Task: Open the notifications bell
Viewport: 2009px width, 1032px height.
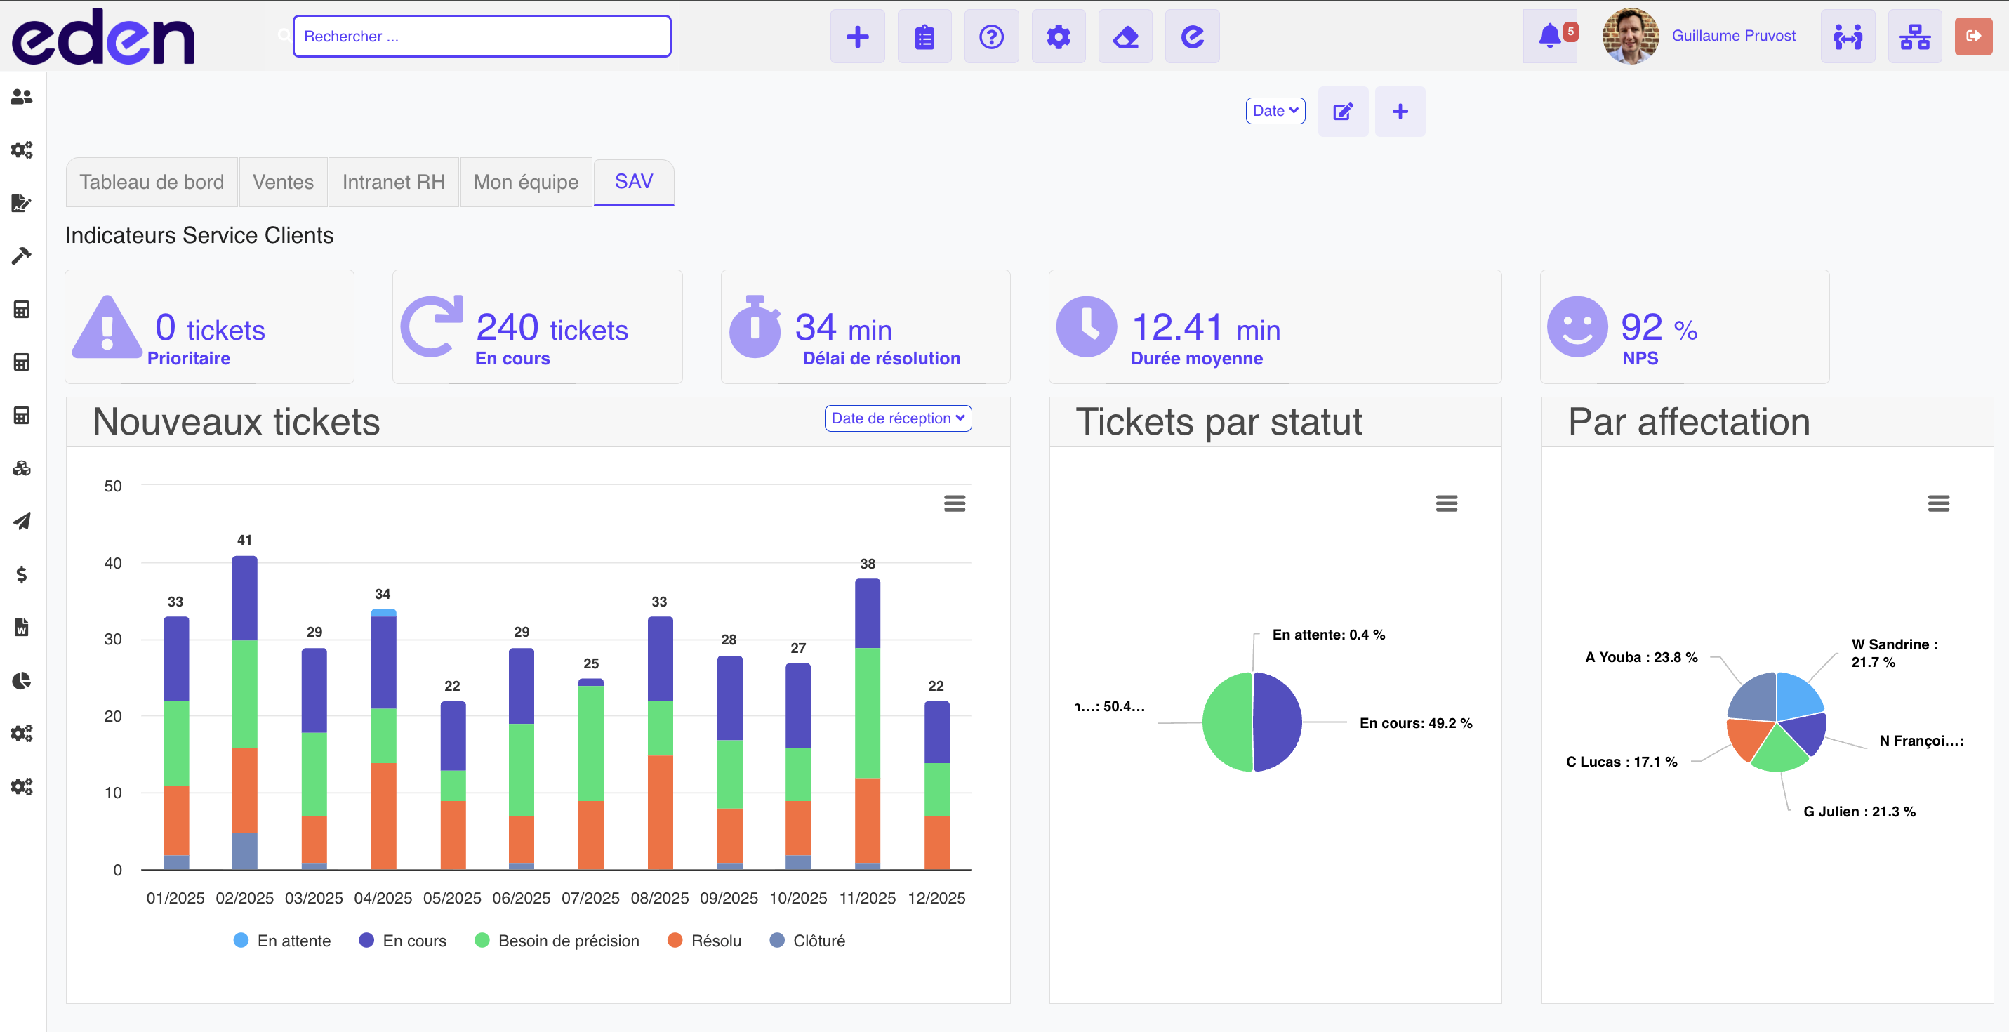Action: pyautogui.click(x=1550, y=36)
